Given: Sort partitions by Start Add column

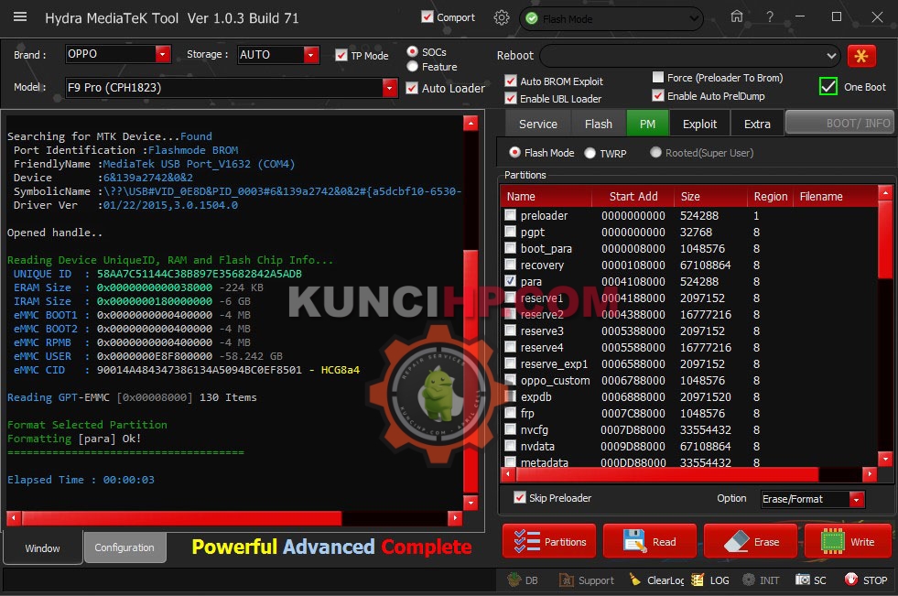Looking at the screenshot, I should pyautogui.click(x=633, y=196).
